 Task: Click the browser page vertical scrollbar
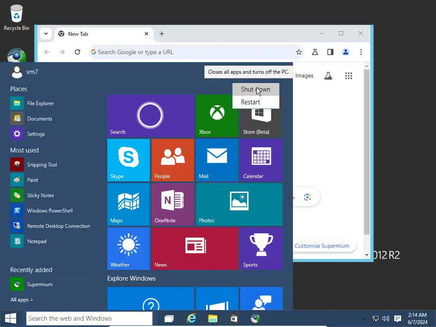[x=367, y=152]
